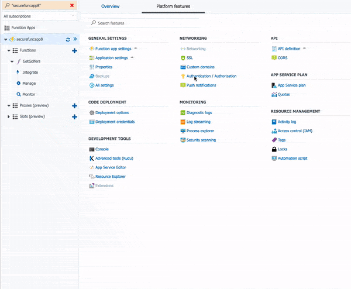
Task: Collapse the securefuncapp8 tree node arrow
Action: (x=6, y=39)
